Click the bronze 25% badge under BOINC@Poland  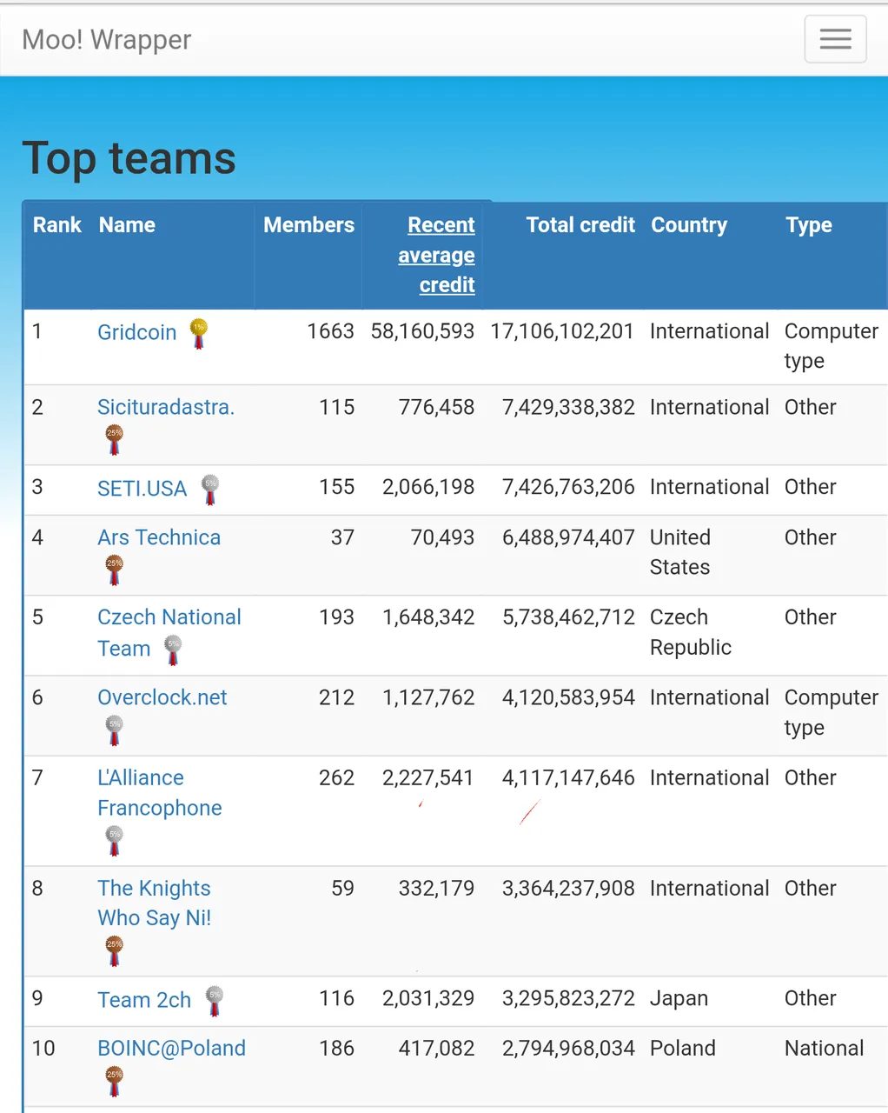point(114,1081)
